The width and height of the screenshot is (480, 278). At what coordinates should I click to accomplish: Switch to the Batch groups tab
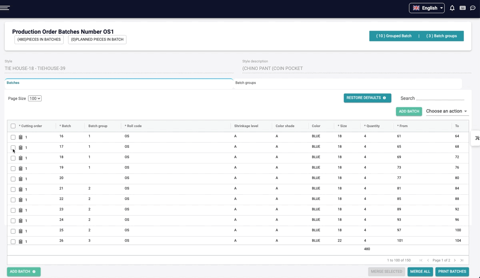coord(347,83)
